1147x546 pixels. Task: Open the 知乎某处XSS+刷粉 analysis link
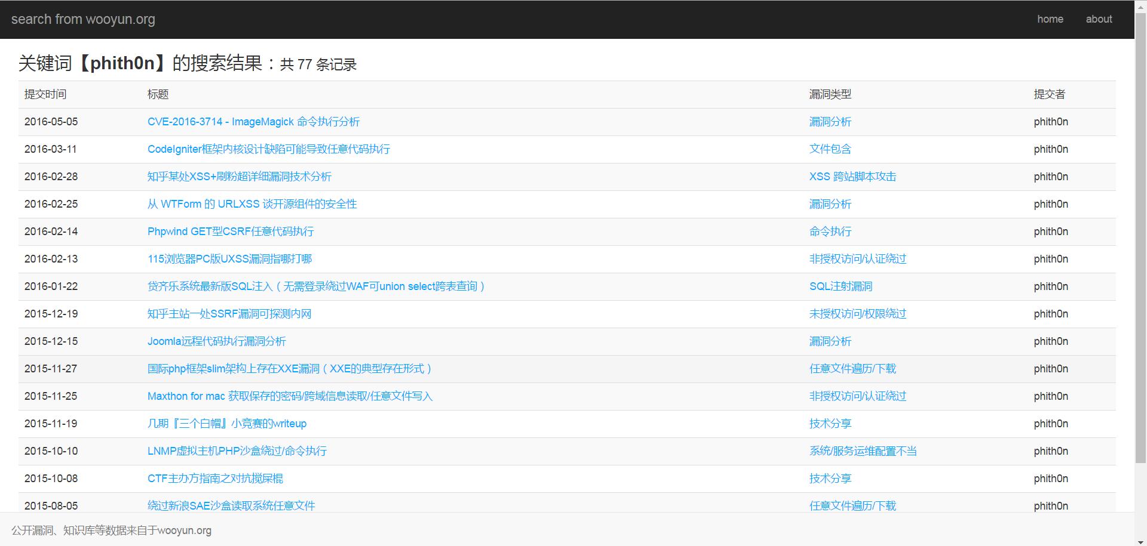click(239, 177)
